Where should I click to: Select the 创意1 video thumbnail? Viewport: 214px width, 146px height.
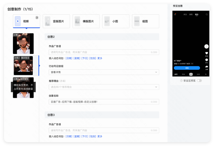pyautogui.click(x=23, y=44)
